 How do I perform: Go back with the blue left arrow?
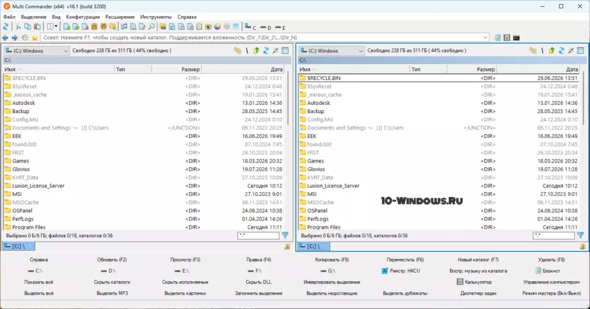[5, 37]
